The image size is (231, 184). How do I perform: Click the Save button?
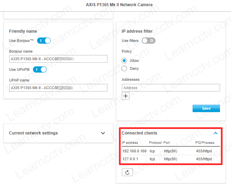(x=206, y=108)
